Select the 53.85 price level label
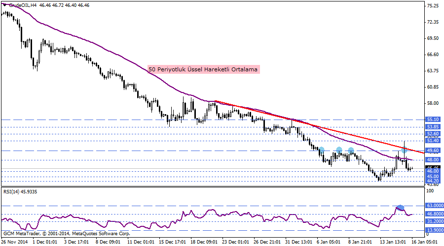The height and width of the screenshot is (246, 444). (433, 126)
